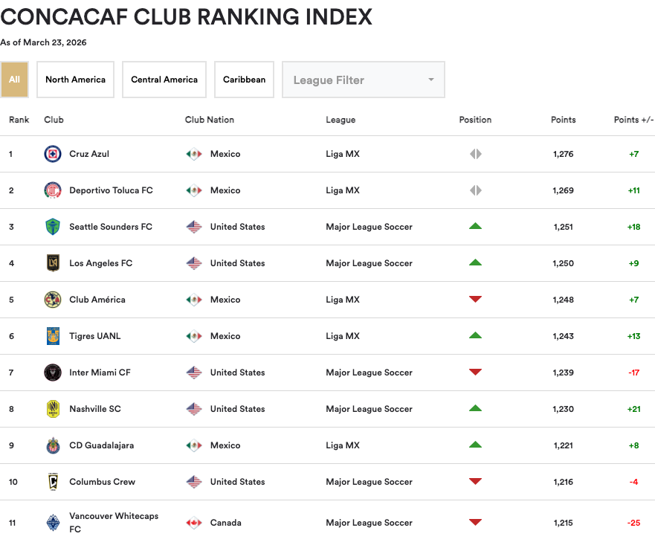Show only Caribbean clubs
655x545 pixels.
coord(244,80)
